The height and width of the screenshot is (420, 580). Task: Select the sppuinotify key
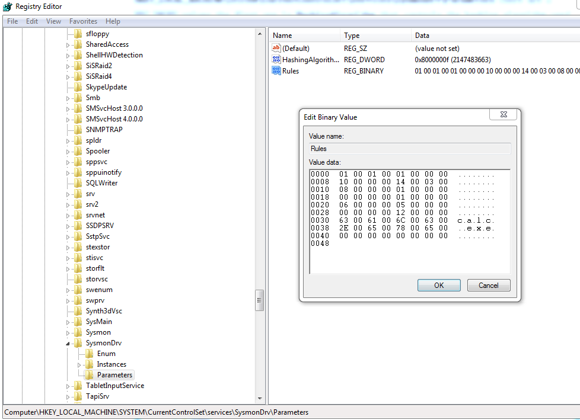104,172
